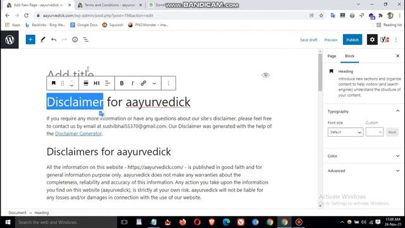Screen dimensions: 405x228
Task: Open more rich text controls chevron
Action: 154,83
